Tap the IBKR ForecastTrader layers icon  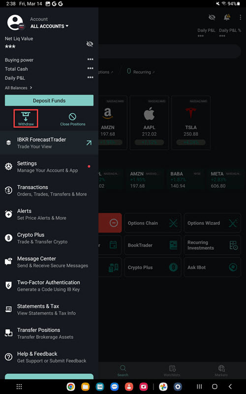click(x=8, y=143)
